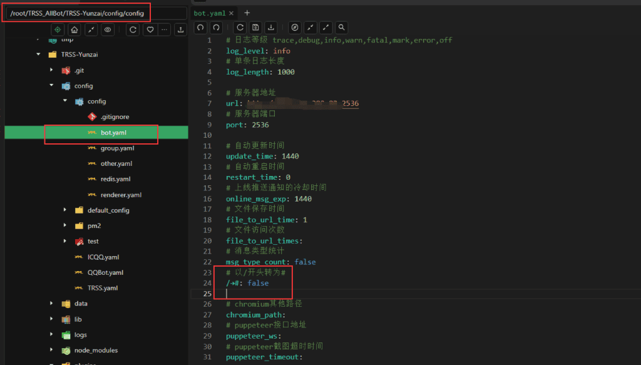Open the group.yaml file
The height and width of the screenshot is (365, 641).
click(117, 148)
